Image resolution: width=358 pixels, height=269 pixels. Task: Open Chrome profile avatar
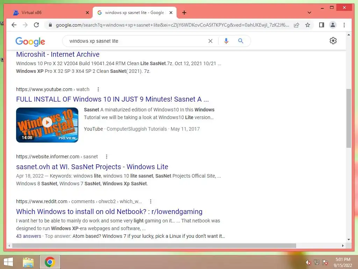point(333,25)
